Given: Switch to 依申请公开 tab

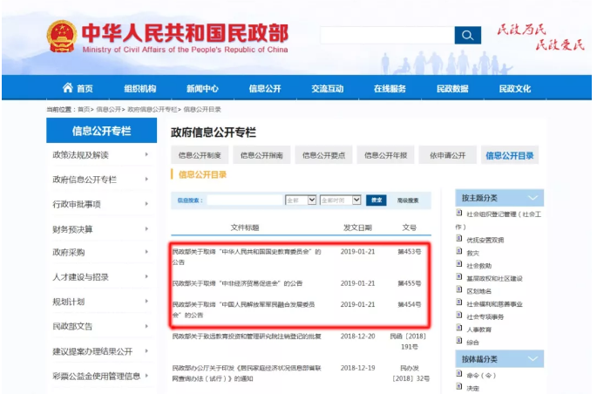Looking at the screenshot, I should (448, 155).
